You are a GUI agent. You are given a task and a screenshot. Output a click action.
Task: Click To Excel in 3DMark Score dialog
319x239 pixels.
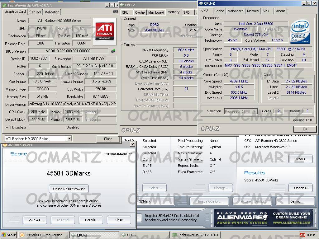point(63,220)
